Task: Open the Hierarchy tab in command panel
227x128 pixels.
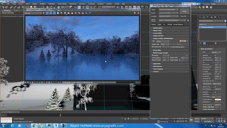Action: (207, 17)
